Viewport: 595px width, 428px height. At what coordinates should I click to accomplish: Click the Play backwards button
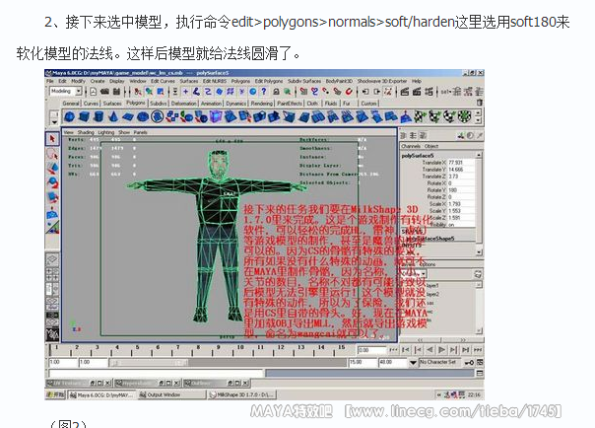430,350
